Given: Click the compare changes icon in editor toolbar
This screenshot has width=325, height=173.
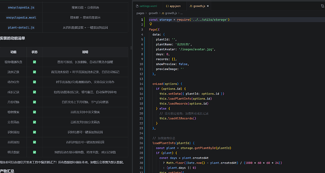Looking at the screenshot, I should 322,6.
